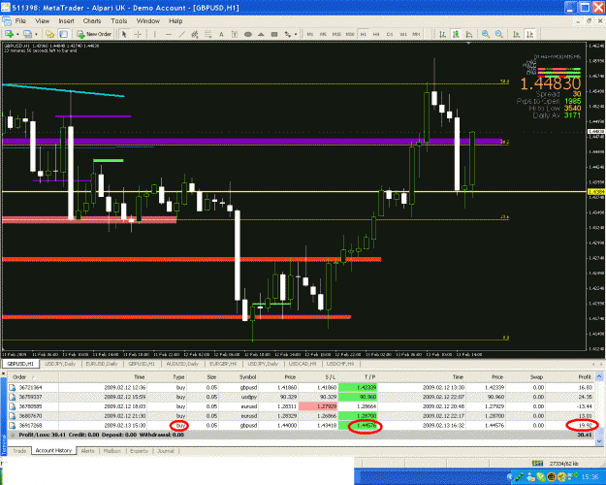606x485 pixels.
Task: Select the Text tool (A)
Action: coord(221,34)
